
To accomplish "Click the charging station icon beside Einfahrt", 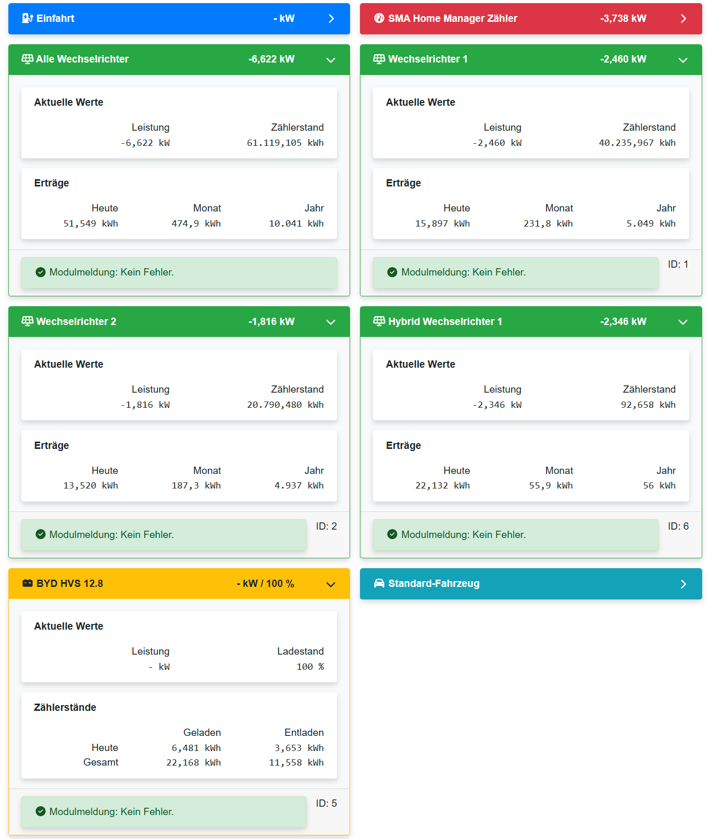I will 28,18.
